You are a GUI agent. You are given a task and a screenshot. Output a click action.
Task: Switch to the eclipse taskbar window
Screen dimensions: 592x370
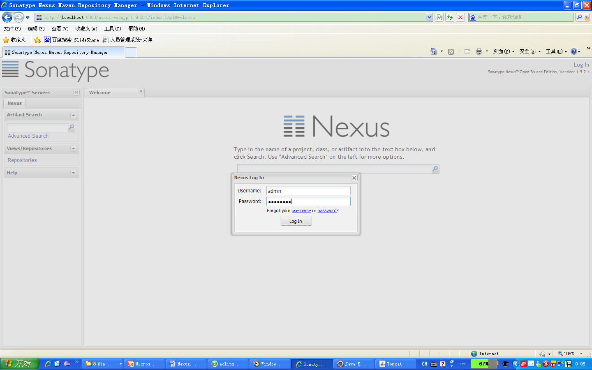pyautogui.click(x=228, y=364)
